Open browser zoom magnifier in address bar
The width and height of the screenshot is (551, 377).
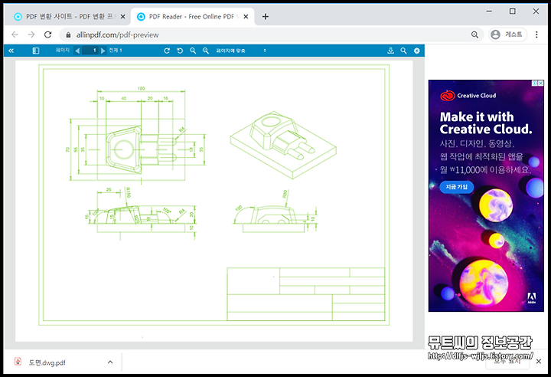tap(474, 34)
